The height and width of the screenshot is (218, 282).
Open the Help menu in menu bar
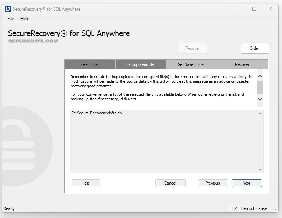point(25,19)
